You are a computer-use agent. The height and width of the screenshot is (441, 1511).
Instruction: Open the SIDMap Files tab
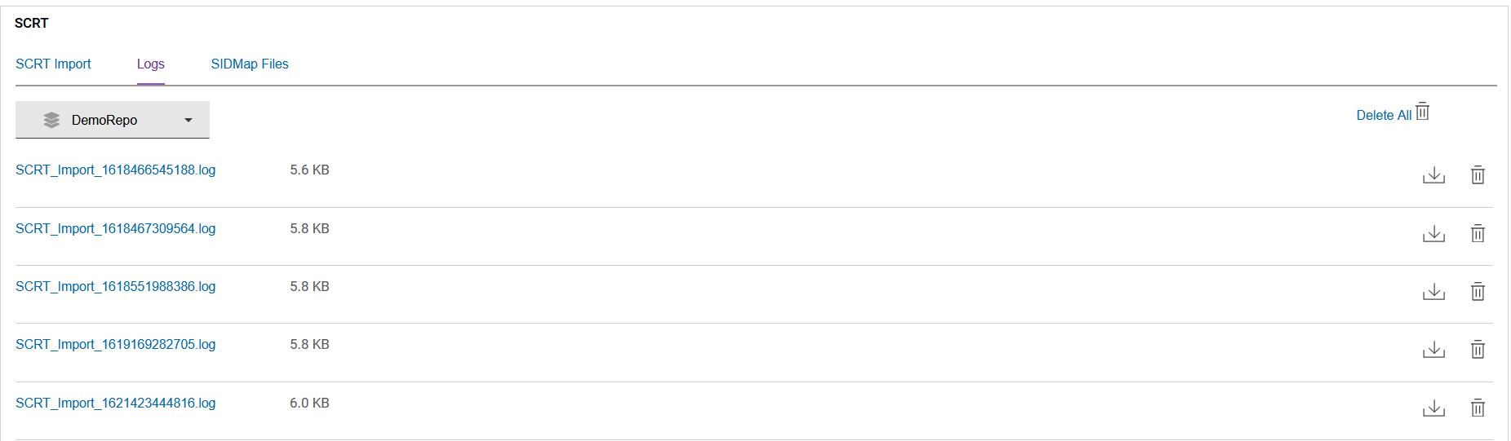[250, 64]
